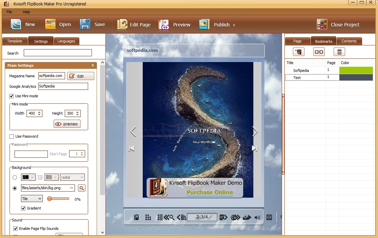Open bookmark icon in flipbook toolbar

(x=136, y=217)
